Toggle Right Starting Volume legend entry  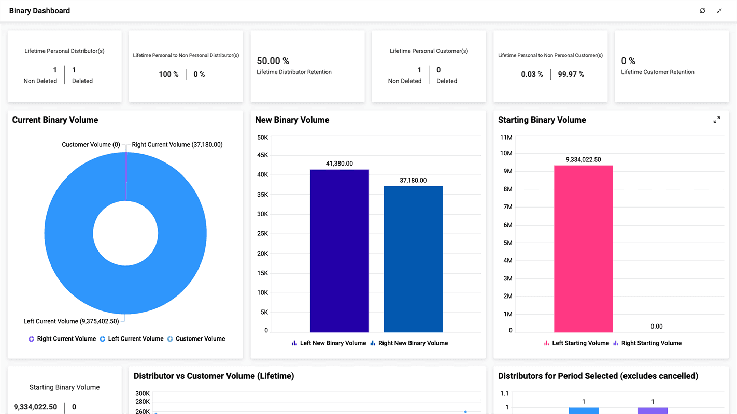point(647,343)
